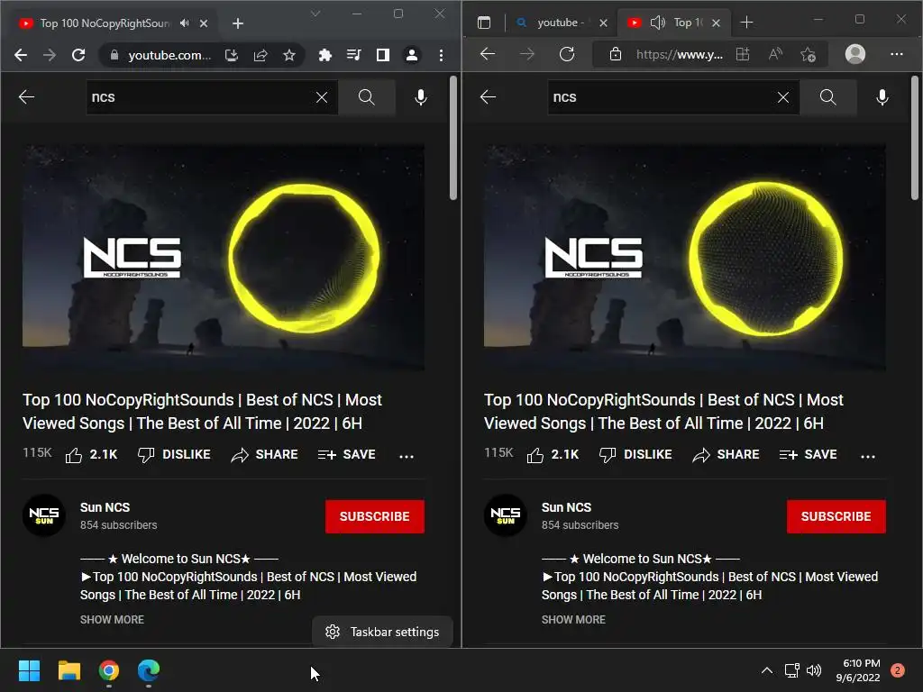Screen dimensions: 923x692
Task: Bookmark this page with Chrome's star icon
Action: tap(289, 55)
